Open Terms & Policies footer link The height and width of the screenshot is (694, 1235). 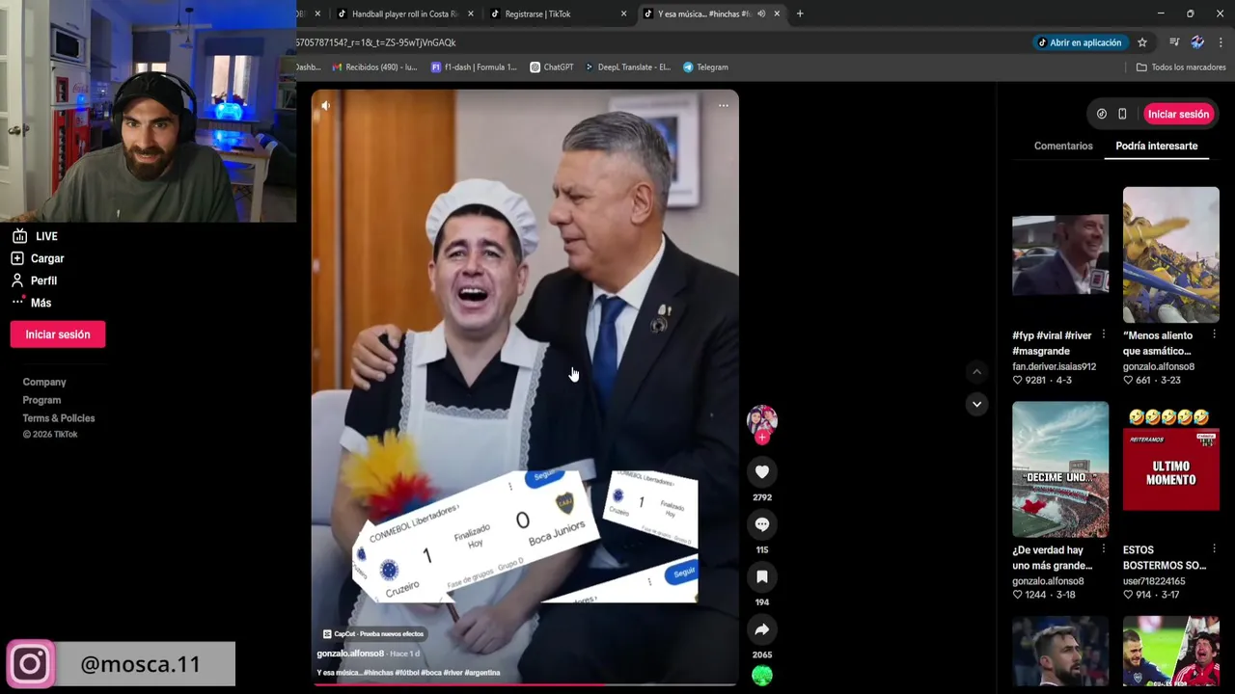(x=59, y=418)
